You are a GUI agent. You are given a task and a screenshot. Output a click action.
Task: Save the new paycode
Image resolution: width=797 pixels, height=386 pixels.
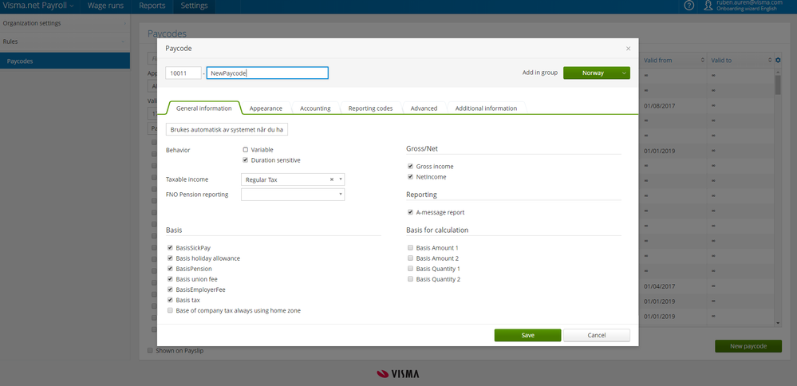point(527,335)
